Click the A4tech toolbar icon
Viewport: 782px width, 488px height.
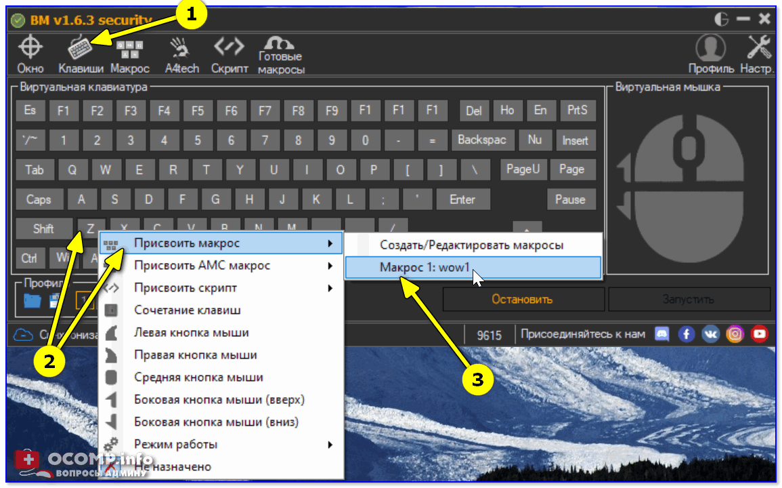[182, 53]
